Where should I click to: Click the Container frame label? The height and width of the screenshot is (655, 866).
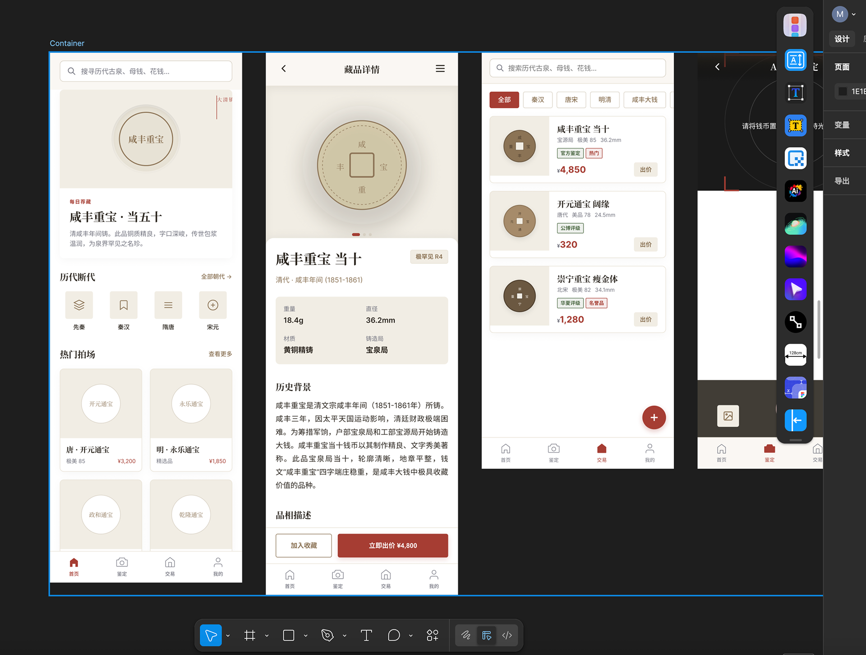[67, 43]
